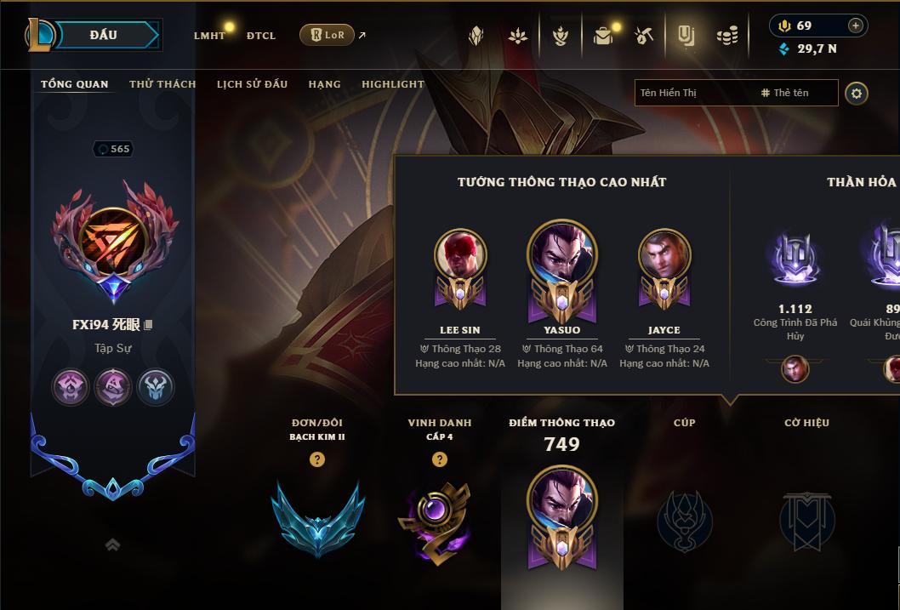Show help for Vinh Danh question mark
Image resolution: width=900 pixels, height=610 pixels.
(440, 459)
